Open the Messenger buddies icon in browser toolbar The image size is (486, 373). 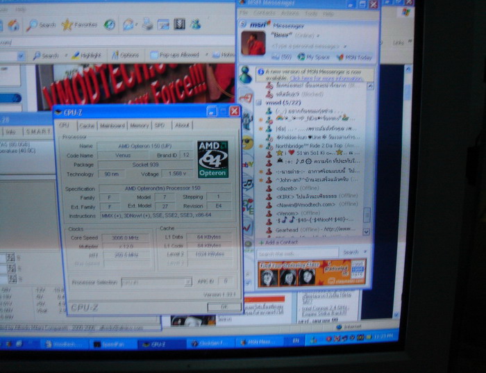click(x=196, y=24)
